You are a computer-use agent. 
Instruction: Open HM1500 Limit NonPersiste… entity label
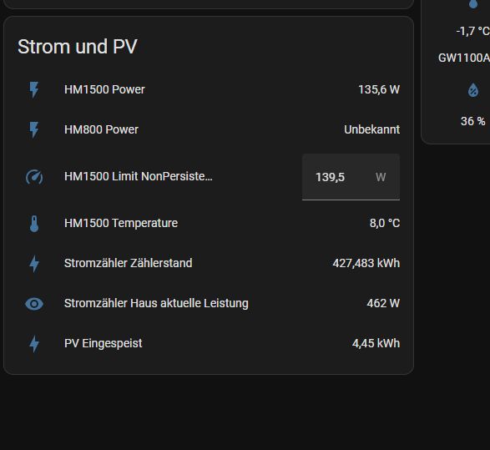138,176
